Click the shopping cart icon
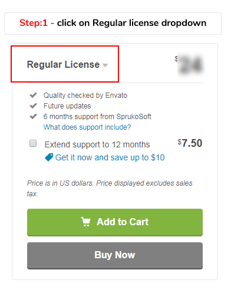The image size is (231, 293). 85,222
